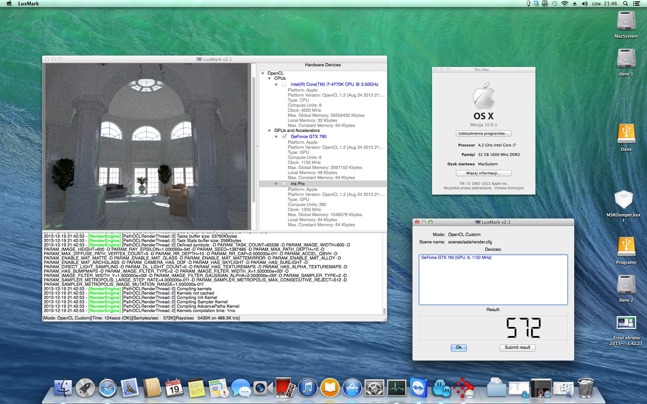Open Photo Booth from the Dock
Screen dimensions: 647x404
(285, 388)
